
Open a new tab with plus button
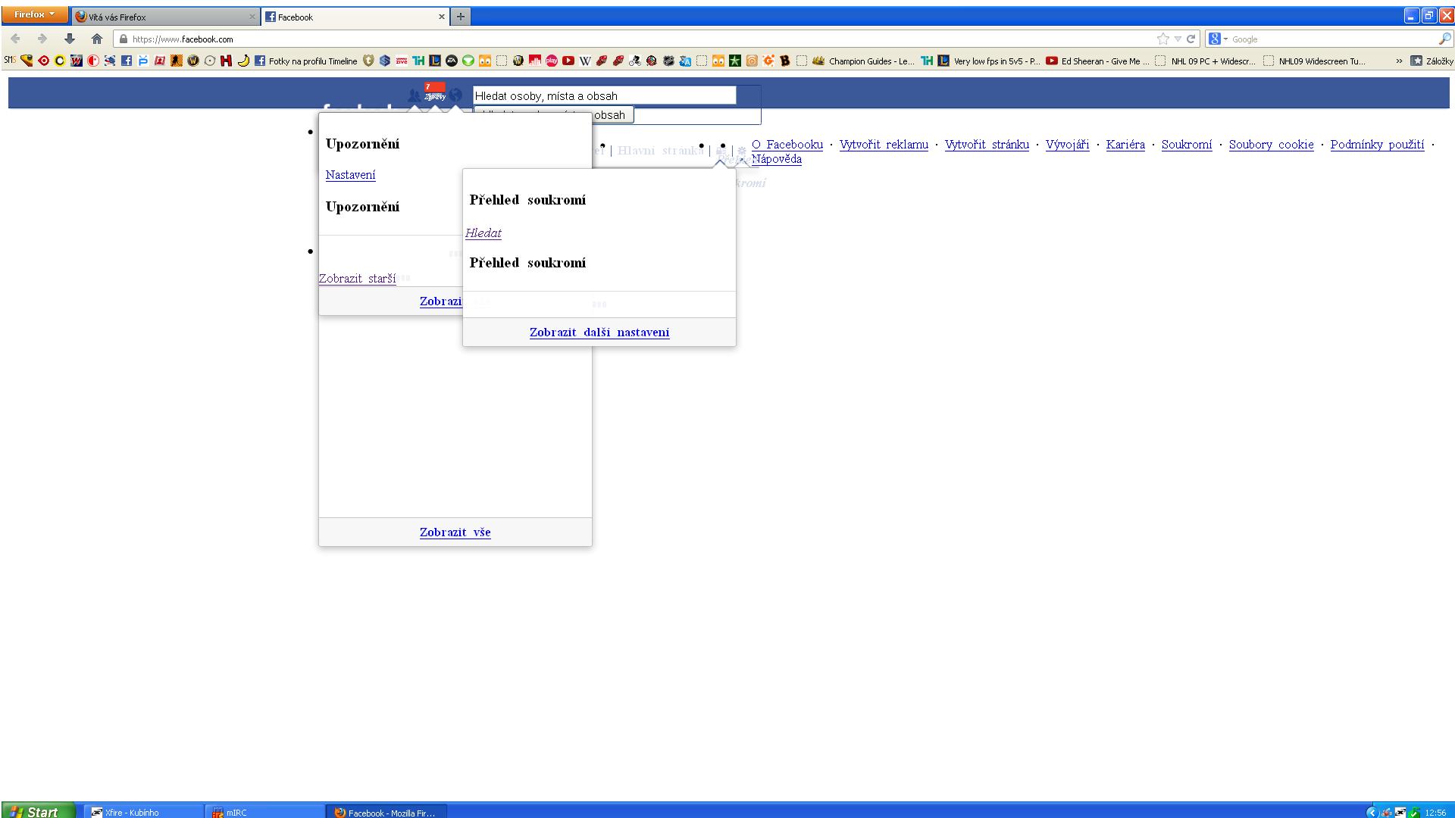(460, 16)
